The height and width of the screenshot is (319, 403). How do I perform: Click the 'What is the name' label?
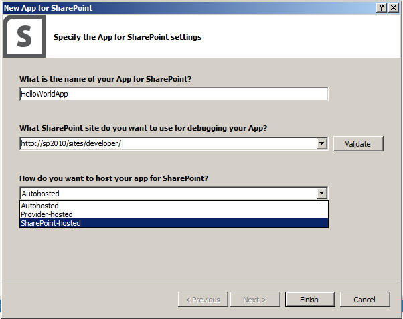coord(105,79)
